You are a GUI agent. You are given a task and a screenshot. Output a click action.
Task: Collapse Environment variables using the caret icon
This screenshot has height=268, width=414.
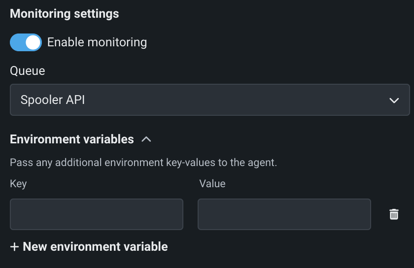tap(146, 139)
